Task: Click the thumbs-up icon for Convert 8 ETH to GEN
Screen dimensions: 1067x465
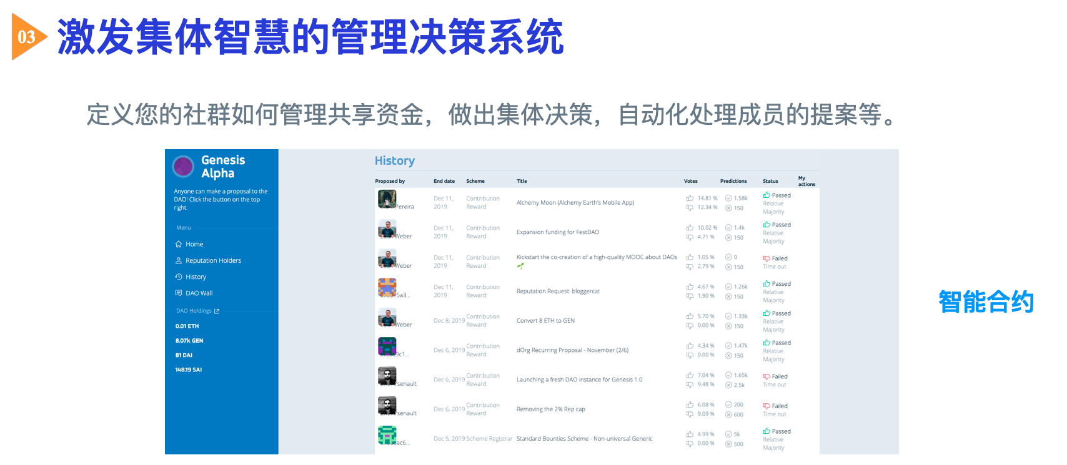Action: pyautogui.click(x=690, y=316)
